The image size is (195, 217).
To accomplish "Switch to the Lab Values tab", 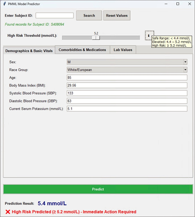I will (123, 50).
